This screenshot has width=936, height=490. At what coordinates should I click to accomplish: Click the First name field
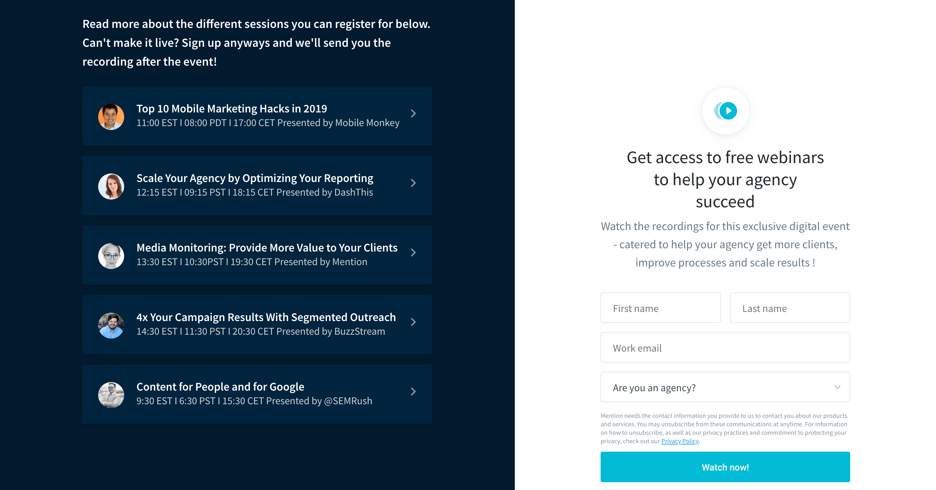click(661, 308)
